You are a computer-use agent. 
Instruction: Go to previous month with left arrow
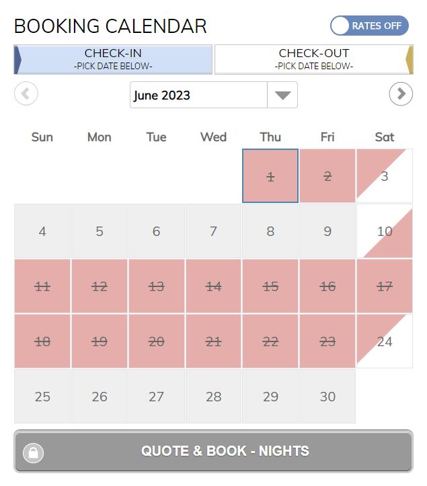click(x=26, y=93)
